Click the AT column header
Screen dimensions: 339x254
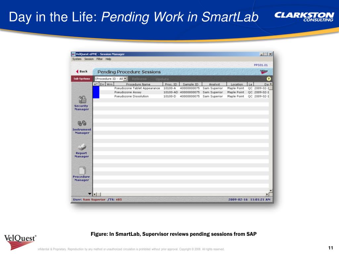[96, 84]
